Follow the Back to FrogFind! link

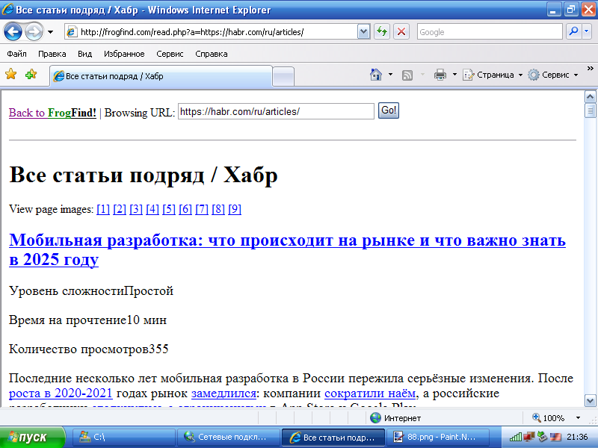point(52,113)
